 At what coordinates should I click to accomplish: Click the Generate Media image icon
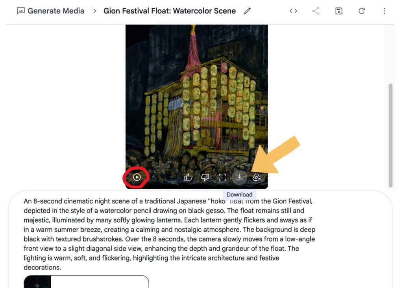pyautogui.click(x=20, y=11)
